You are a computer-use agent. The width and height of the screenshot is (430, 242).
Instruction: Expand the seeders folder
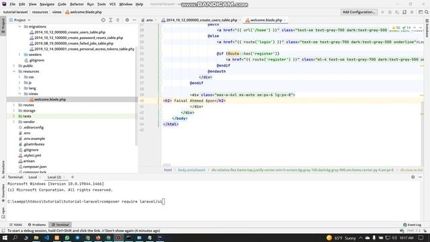pyautogui.click(x=19, y=54)
